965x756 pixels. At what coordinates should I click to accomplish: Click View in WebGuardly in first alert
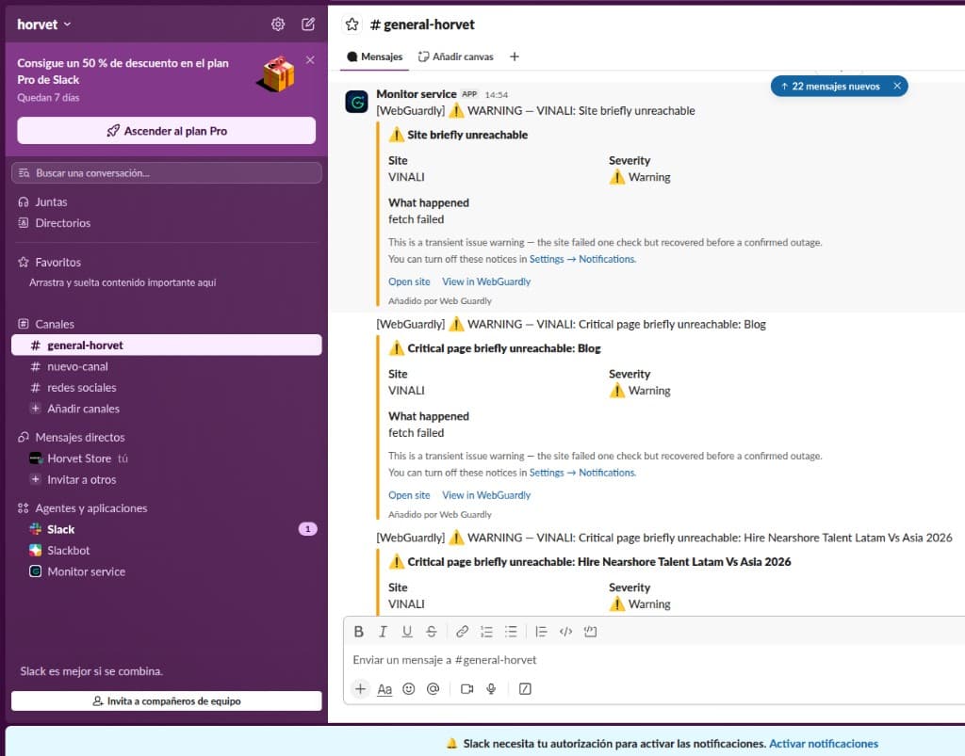pos(486,281)
